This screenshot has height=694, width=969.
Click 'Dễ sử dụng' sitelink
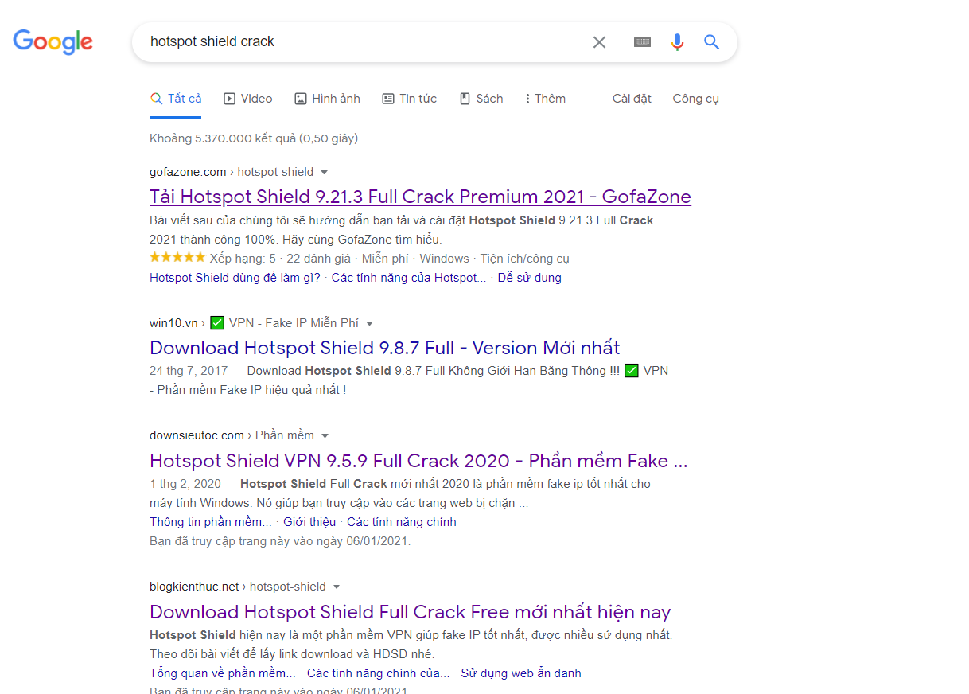[529, 278]
